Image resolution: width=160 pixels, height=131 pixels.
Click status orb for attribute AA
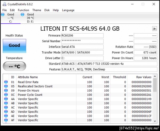tap(6, 99)
